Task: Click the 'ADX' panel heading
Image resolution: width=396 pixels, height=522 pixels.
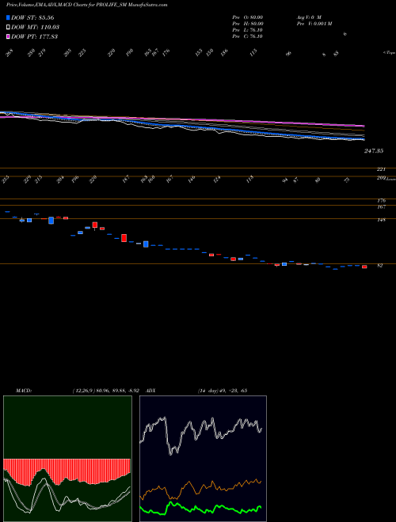Action: pos(150,391)
